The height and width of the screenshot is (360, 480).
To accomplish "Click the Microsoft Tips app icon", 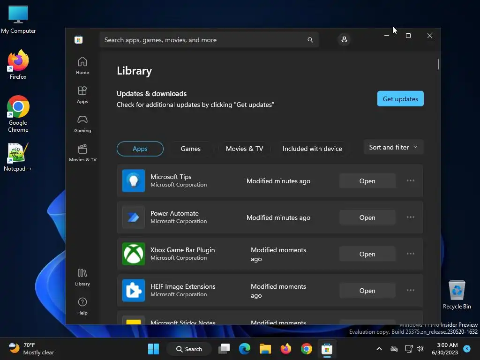I will coord(134,180).
